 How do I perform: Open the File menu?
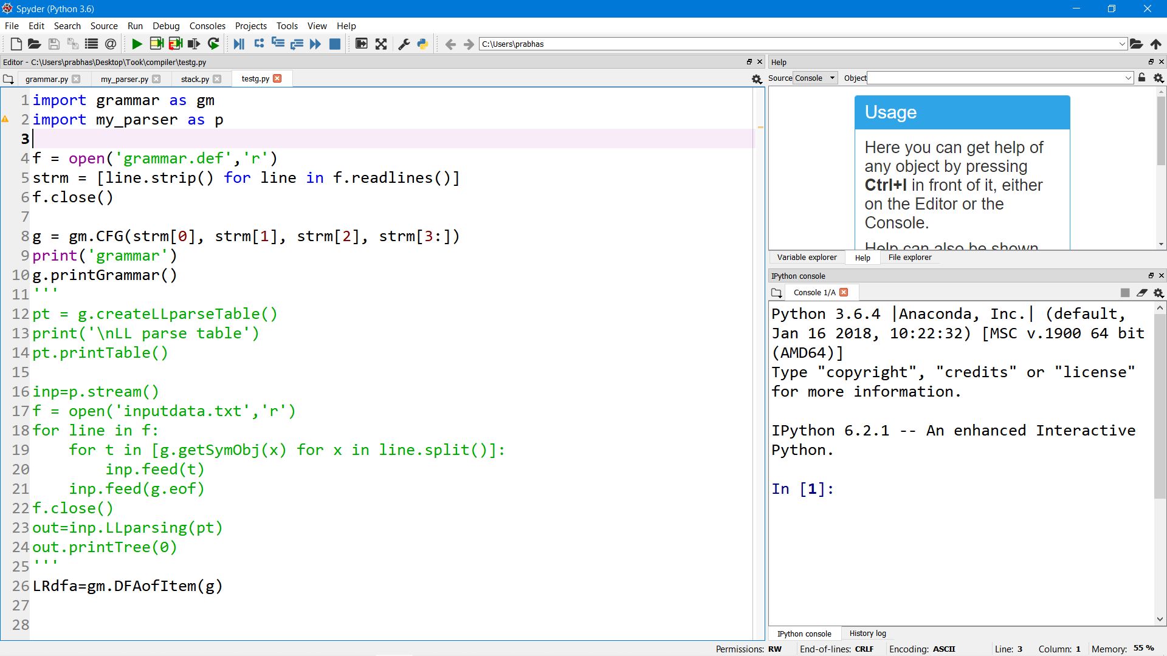click(12, 26)
